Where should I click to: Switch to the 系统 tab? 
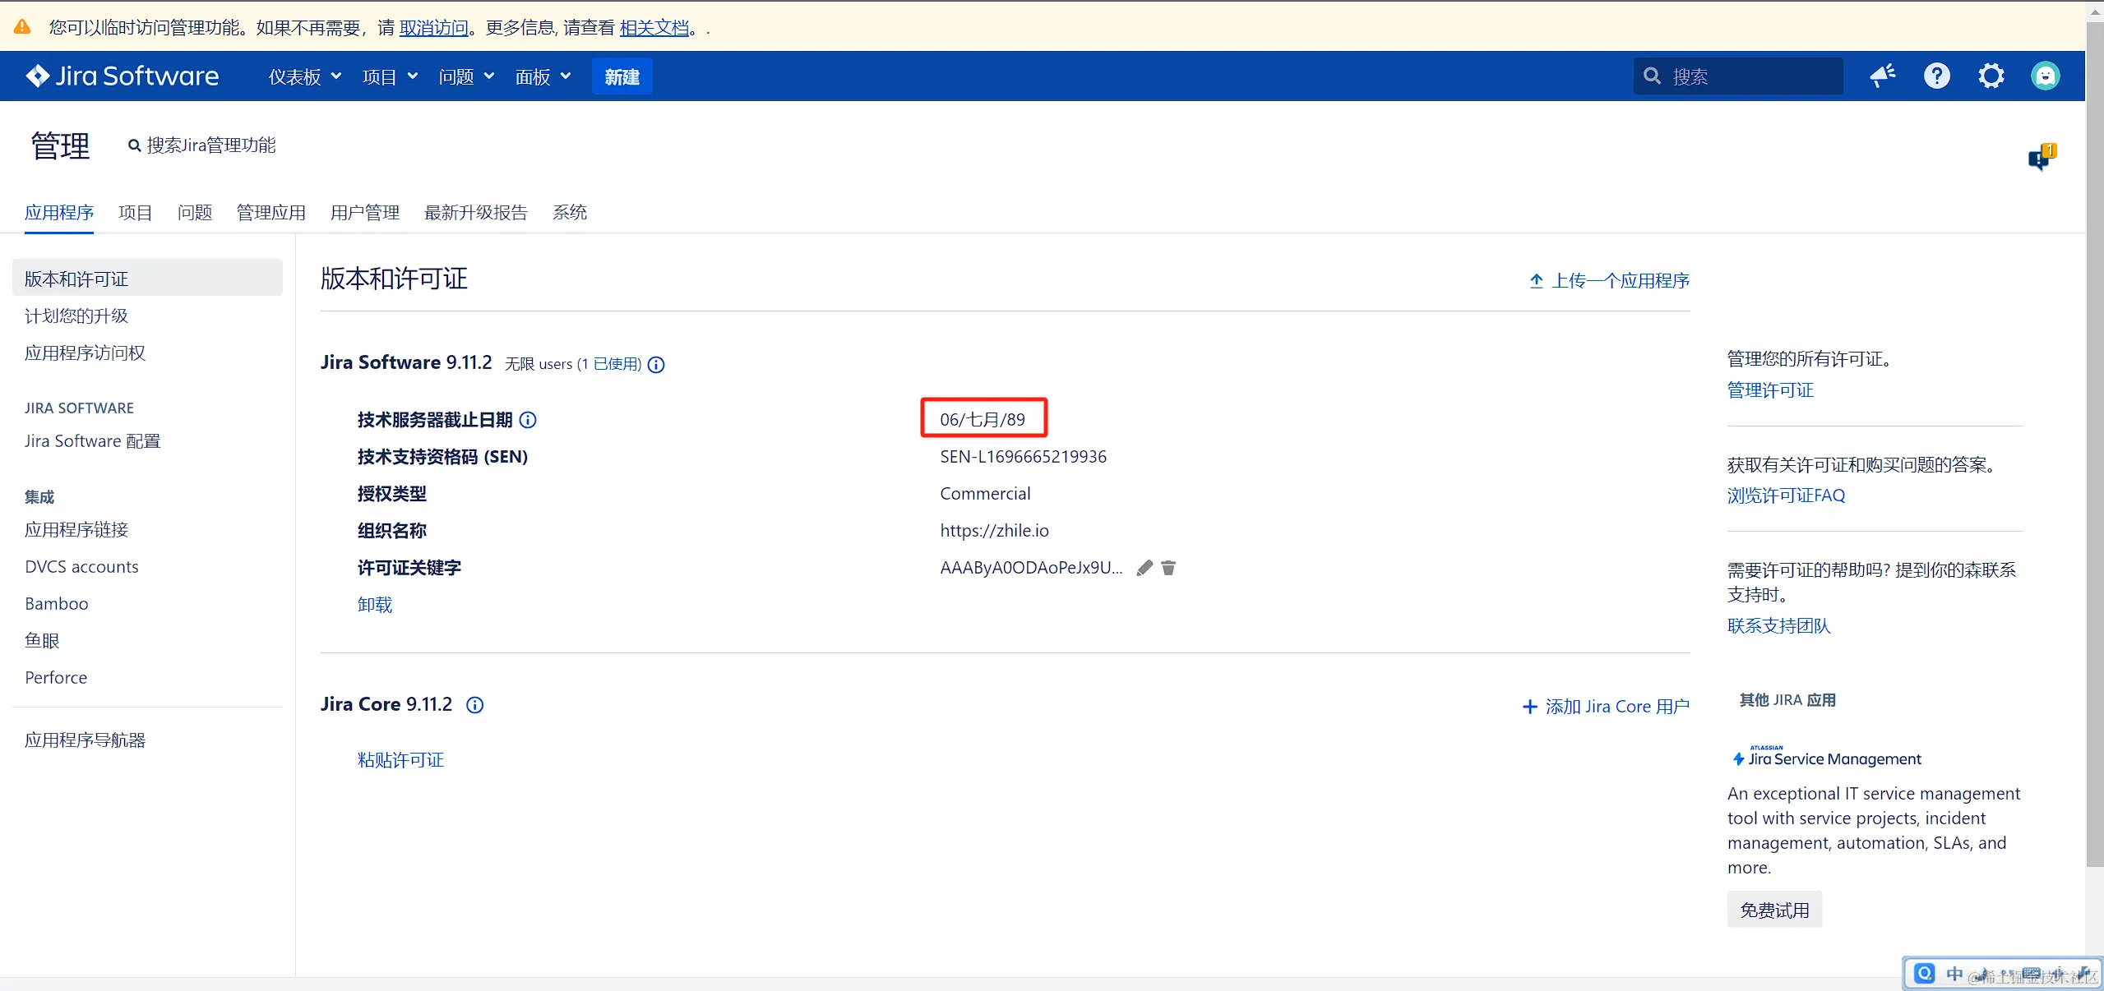point(569,213)
